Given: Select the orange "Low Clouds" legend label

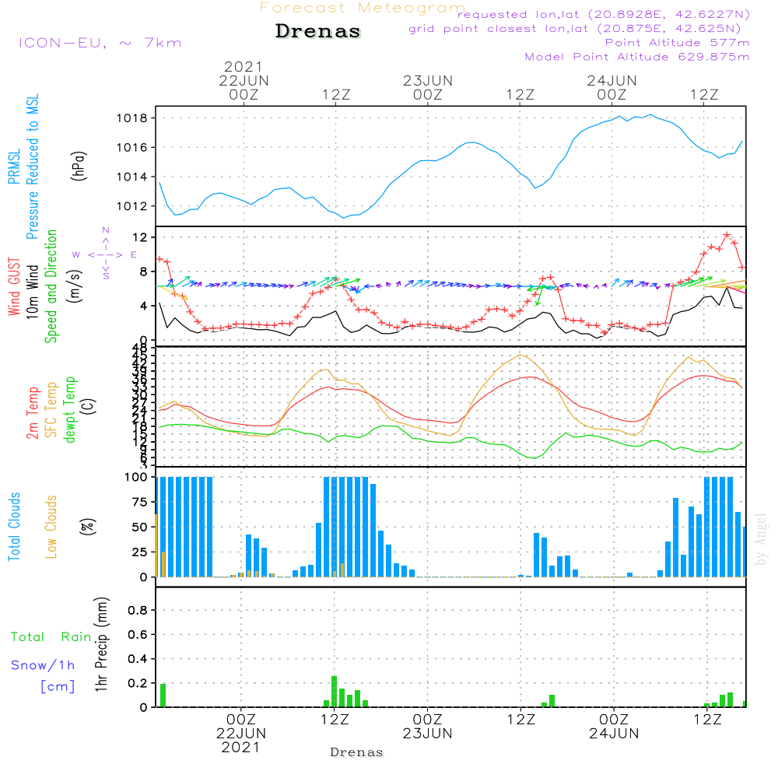Looking at the screenshot, I should coord(51,527).
